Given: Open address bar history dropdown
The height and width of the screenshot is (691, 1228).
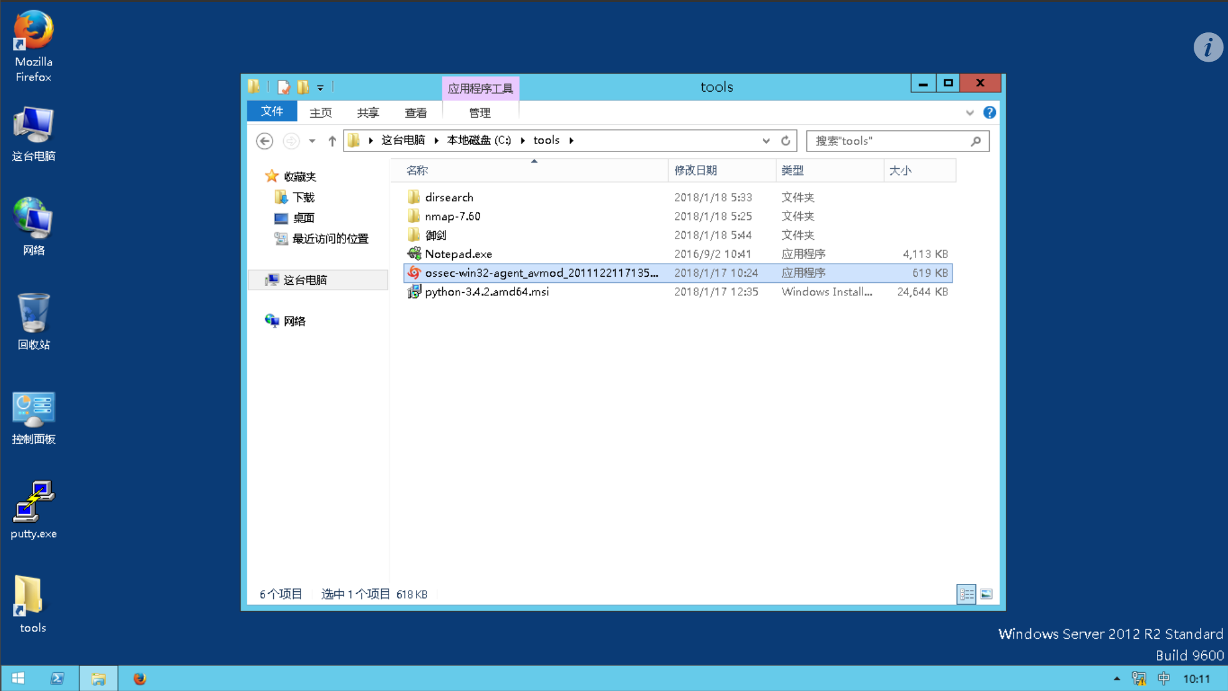Looking at the screenshot, I should (766, 141).
